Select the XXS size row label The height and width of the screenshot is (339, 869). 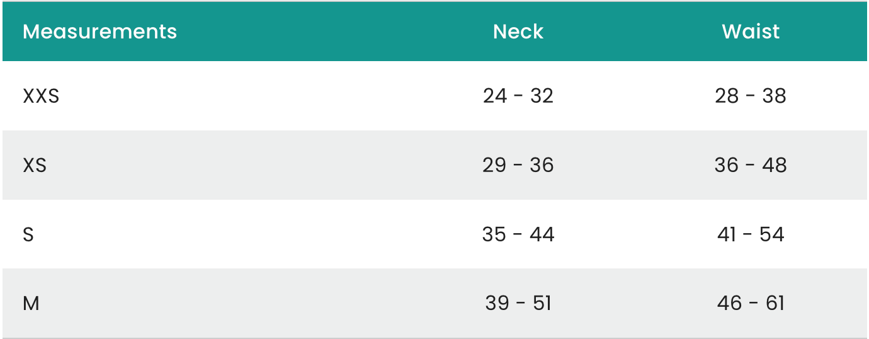point(41,96)
